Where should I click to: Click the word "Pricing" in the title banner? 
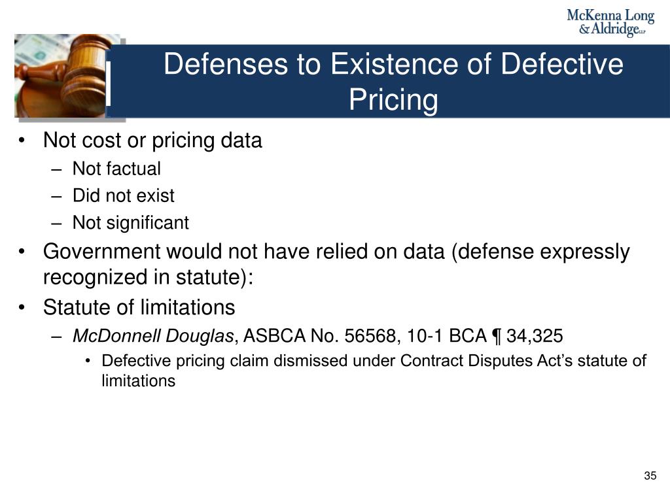tap(393, 100)
